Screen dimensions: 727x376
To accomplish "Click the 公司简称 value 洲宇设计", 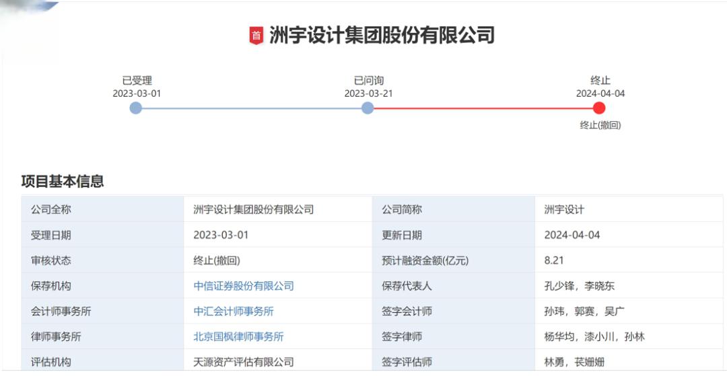I will [564, 210].
